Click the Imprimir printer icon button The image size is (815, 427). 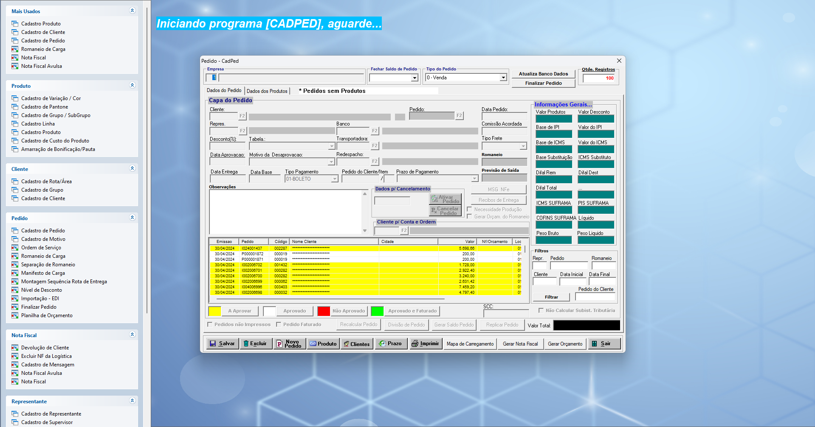click(x=426, y=343)
